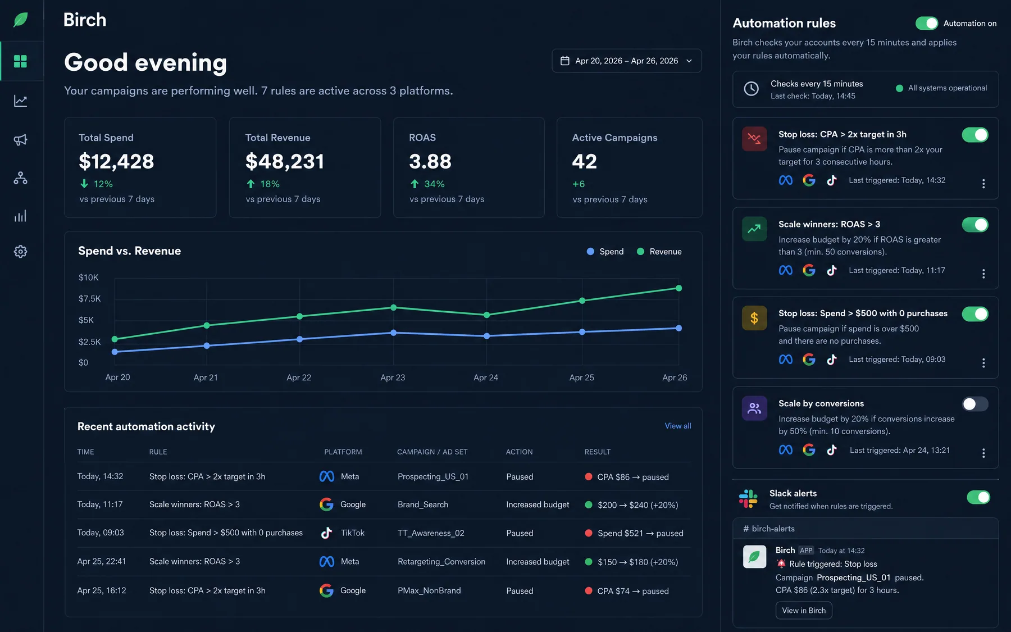This screenshot has width=1011, height=632.
Task: Click the Slack logo icon
Action: [748, 498]
